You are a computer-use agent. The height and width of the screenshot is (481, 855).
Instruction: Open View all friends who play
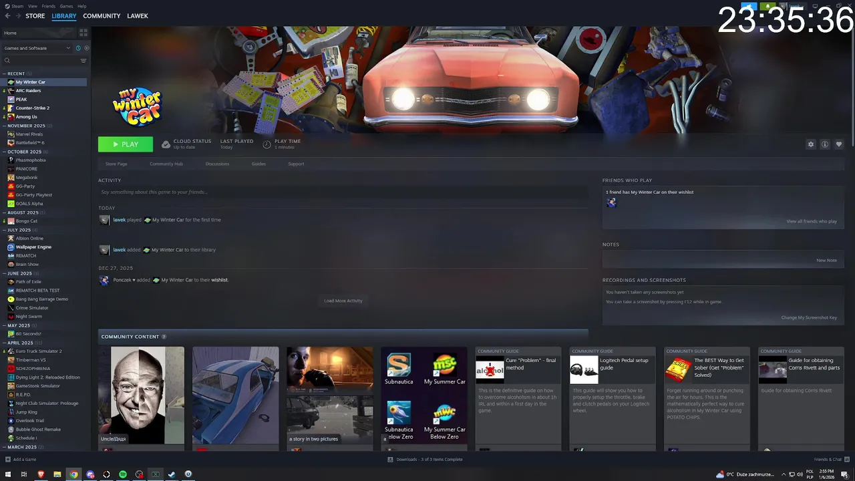coord(812,221)
